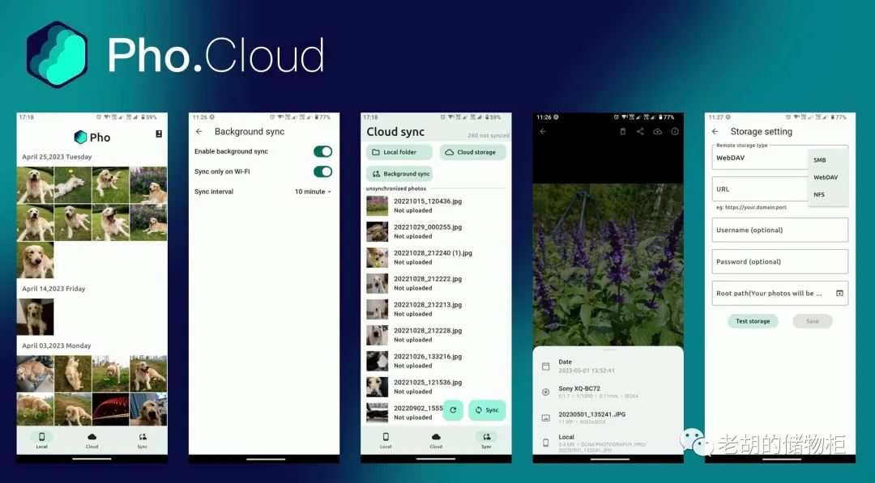This screenshot has height=483, width=875.
Task: Click the Save button in Storage setting
Action: tap(813, 321)
